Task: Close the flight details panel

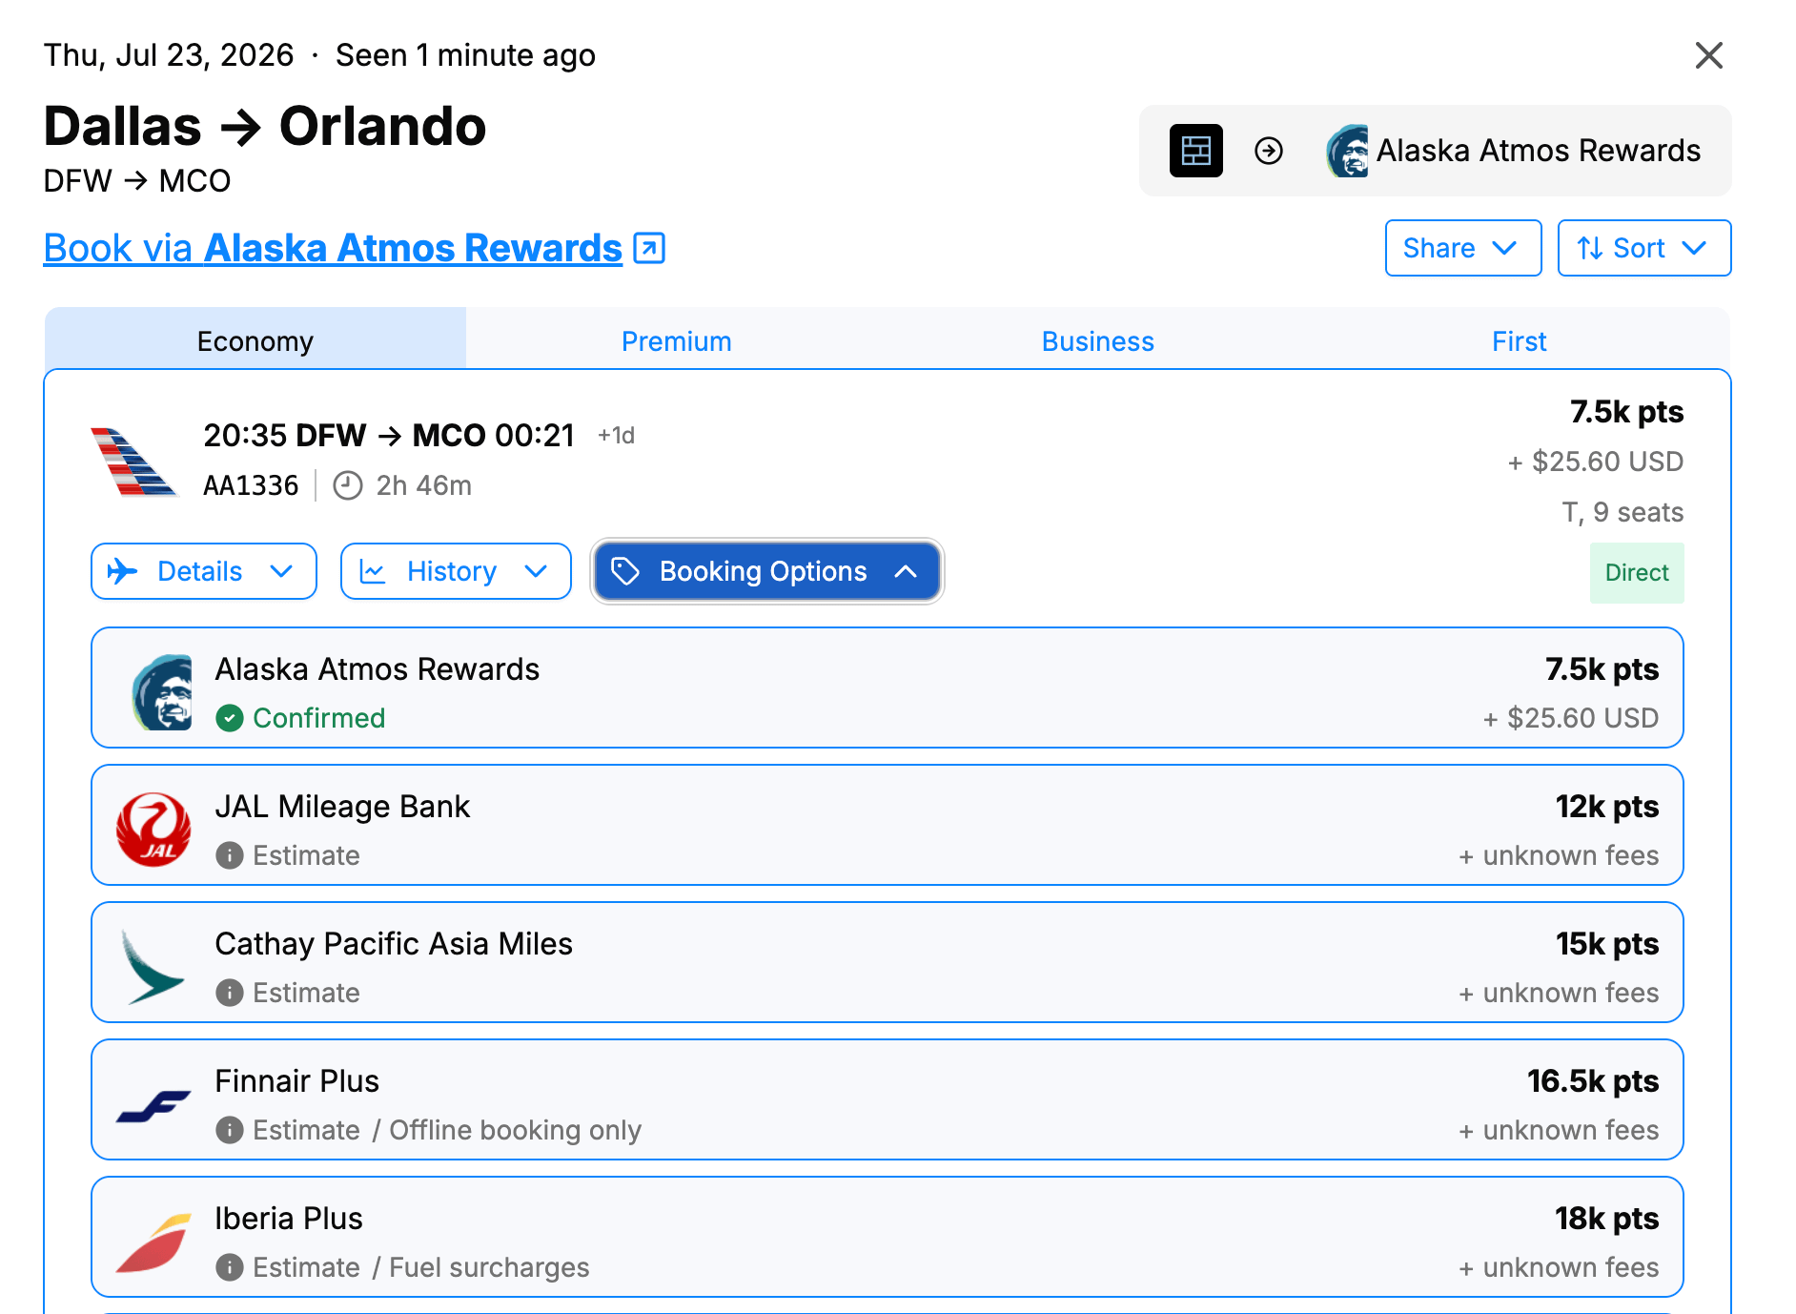Action: pos(1708,55)
